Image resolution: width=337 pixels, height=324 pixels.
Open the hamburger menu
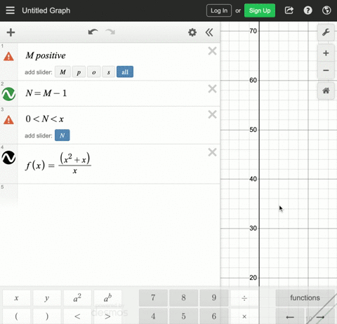tap(11, 11)
